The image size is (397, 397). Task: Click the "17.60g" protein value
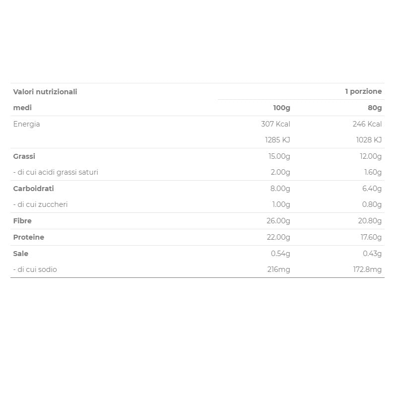click(371, 237)
